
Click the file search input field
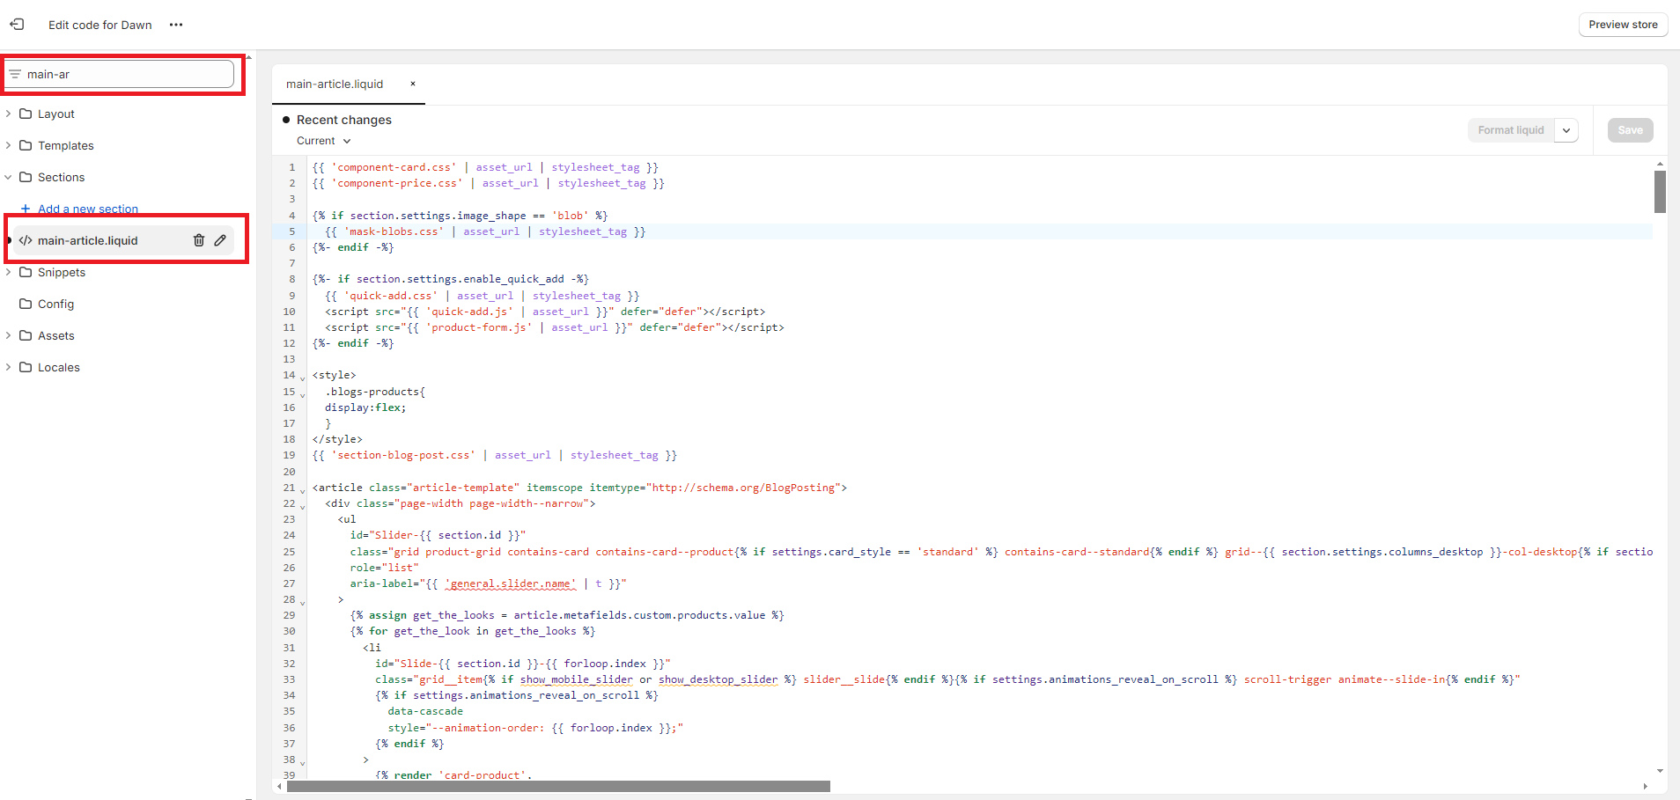[x=128, y=74]
